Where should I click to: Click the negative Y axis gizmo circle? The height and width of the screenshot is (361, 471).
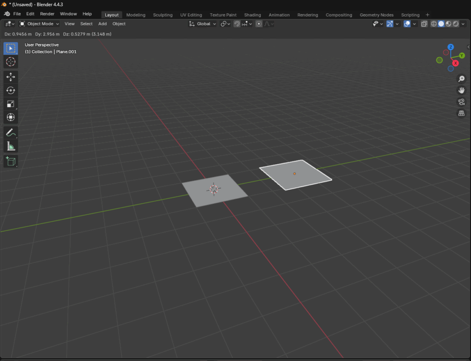[439, 60]
